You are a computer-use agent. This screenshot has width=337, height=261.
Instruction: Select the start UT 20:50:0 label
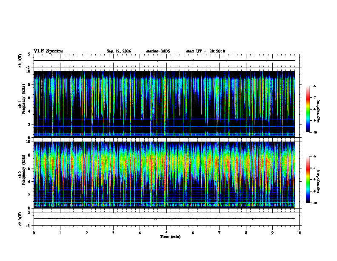click(x=206, y=51)
